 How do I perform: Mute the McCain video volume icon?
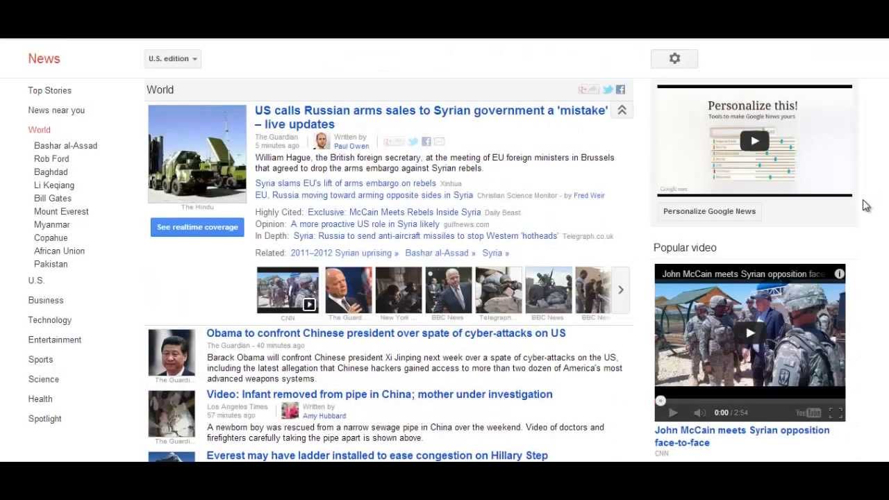pos(700,412)
